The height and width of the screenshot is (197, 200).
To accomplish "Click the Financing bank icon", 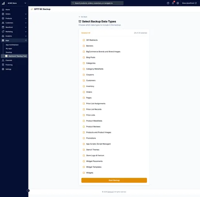I will (x=3, y=65).
